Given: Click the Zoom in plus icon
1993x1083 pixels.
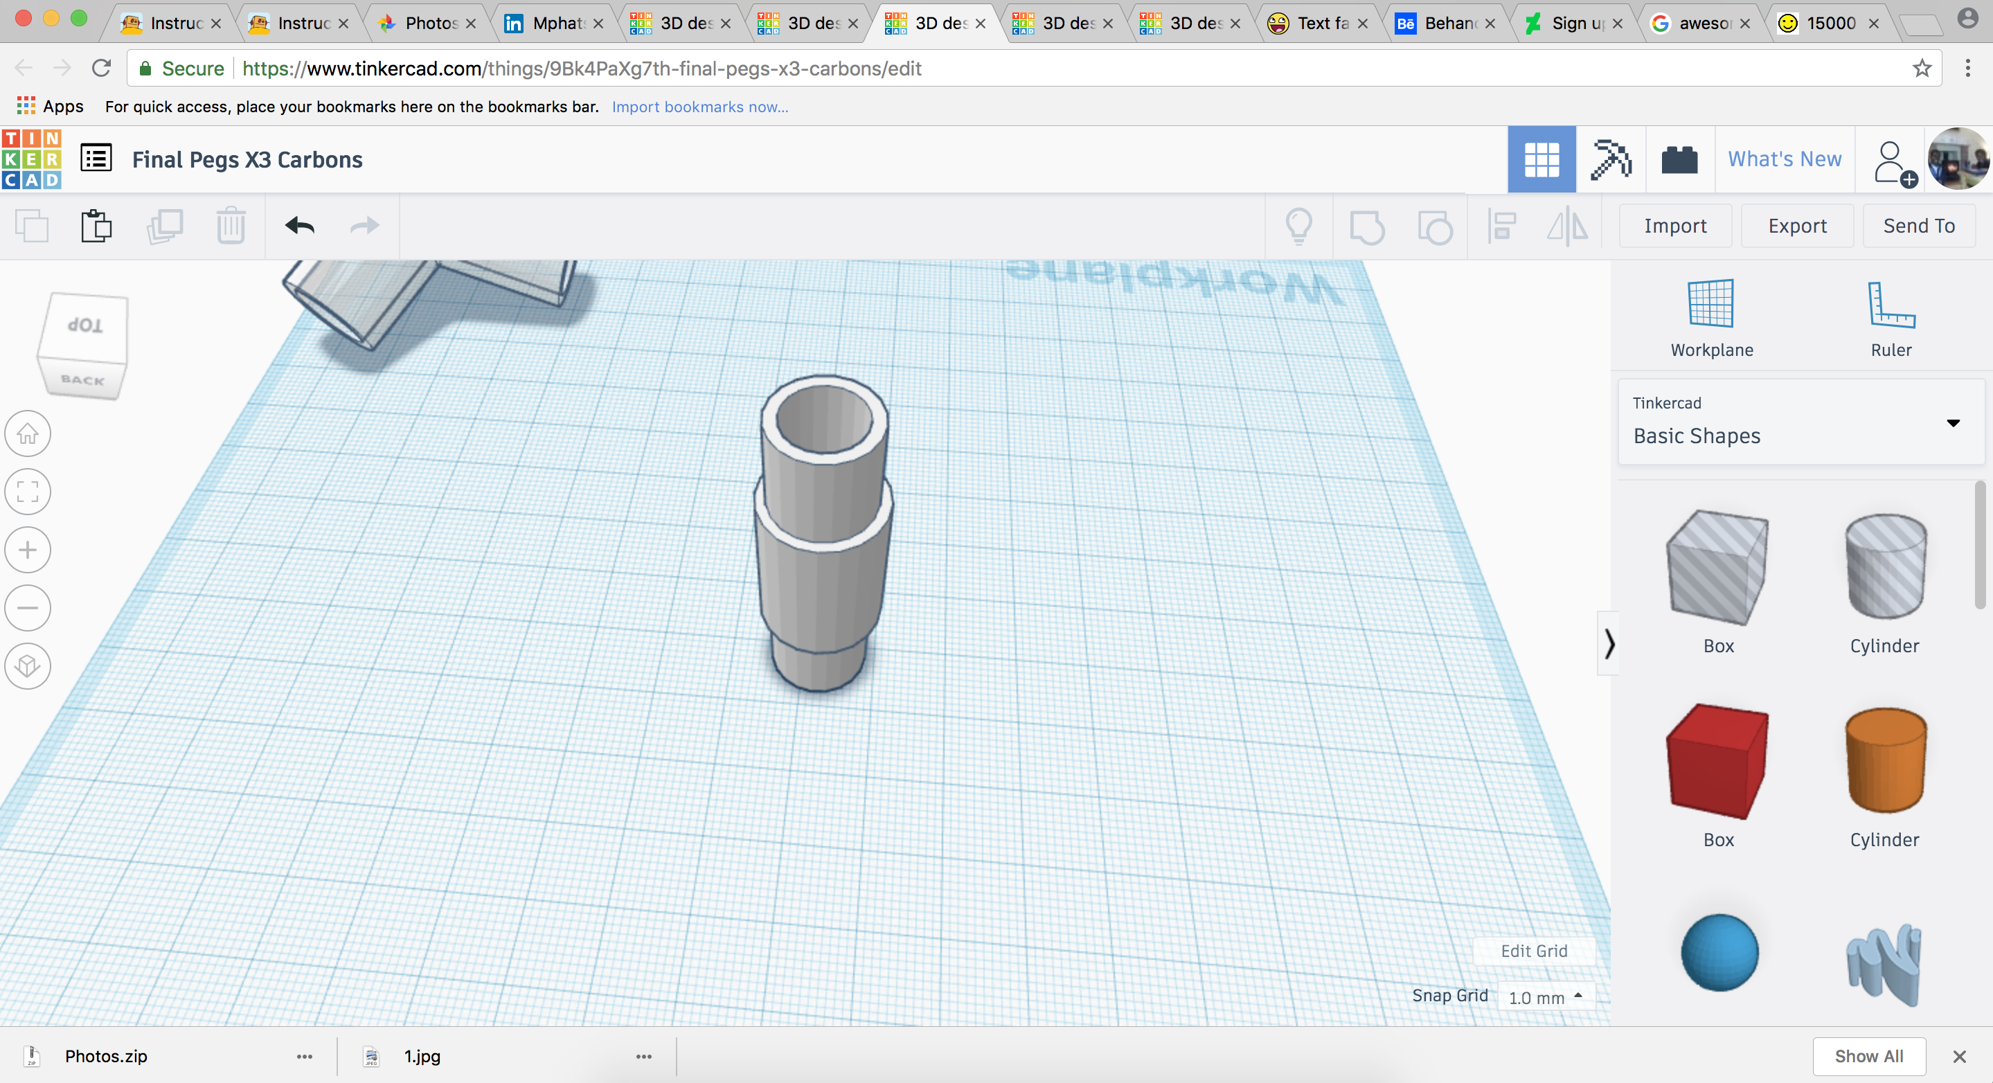Looking at the screenshot, I should 28,550.
